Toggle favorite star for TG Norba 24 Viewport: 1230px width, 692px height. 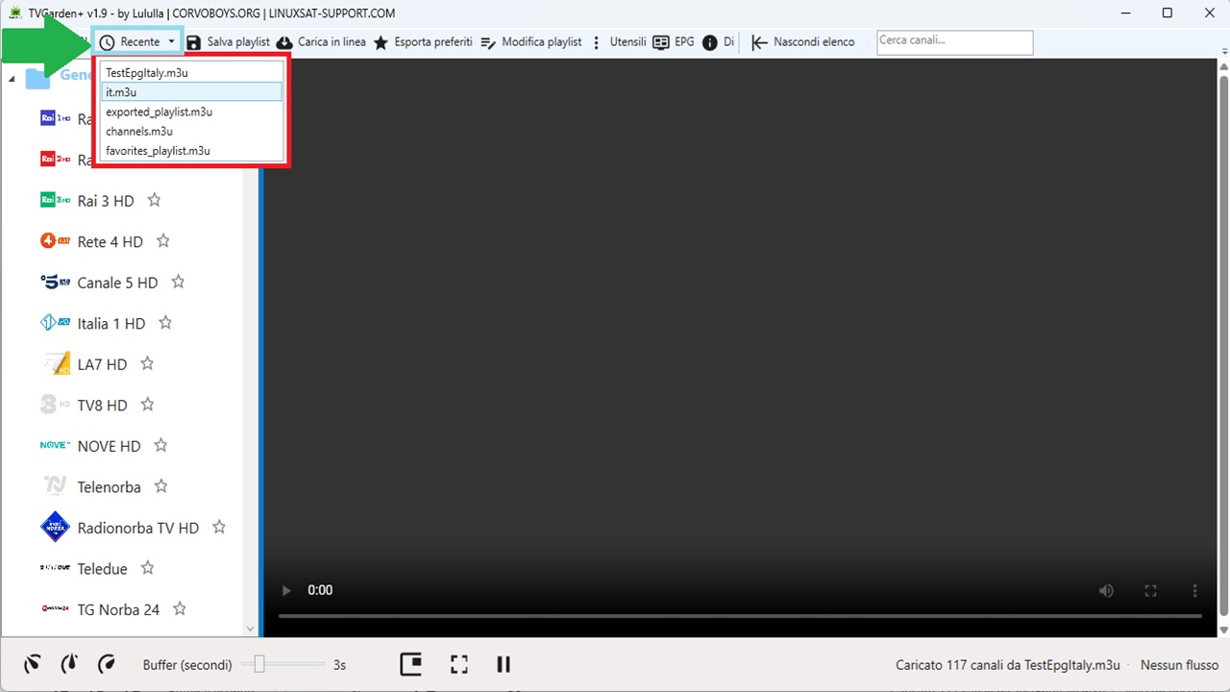(x=179, y=609)
